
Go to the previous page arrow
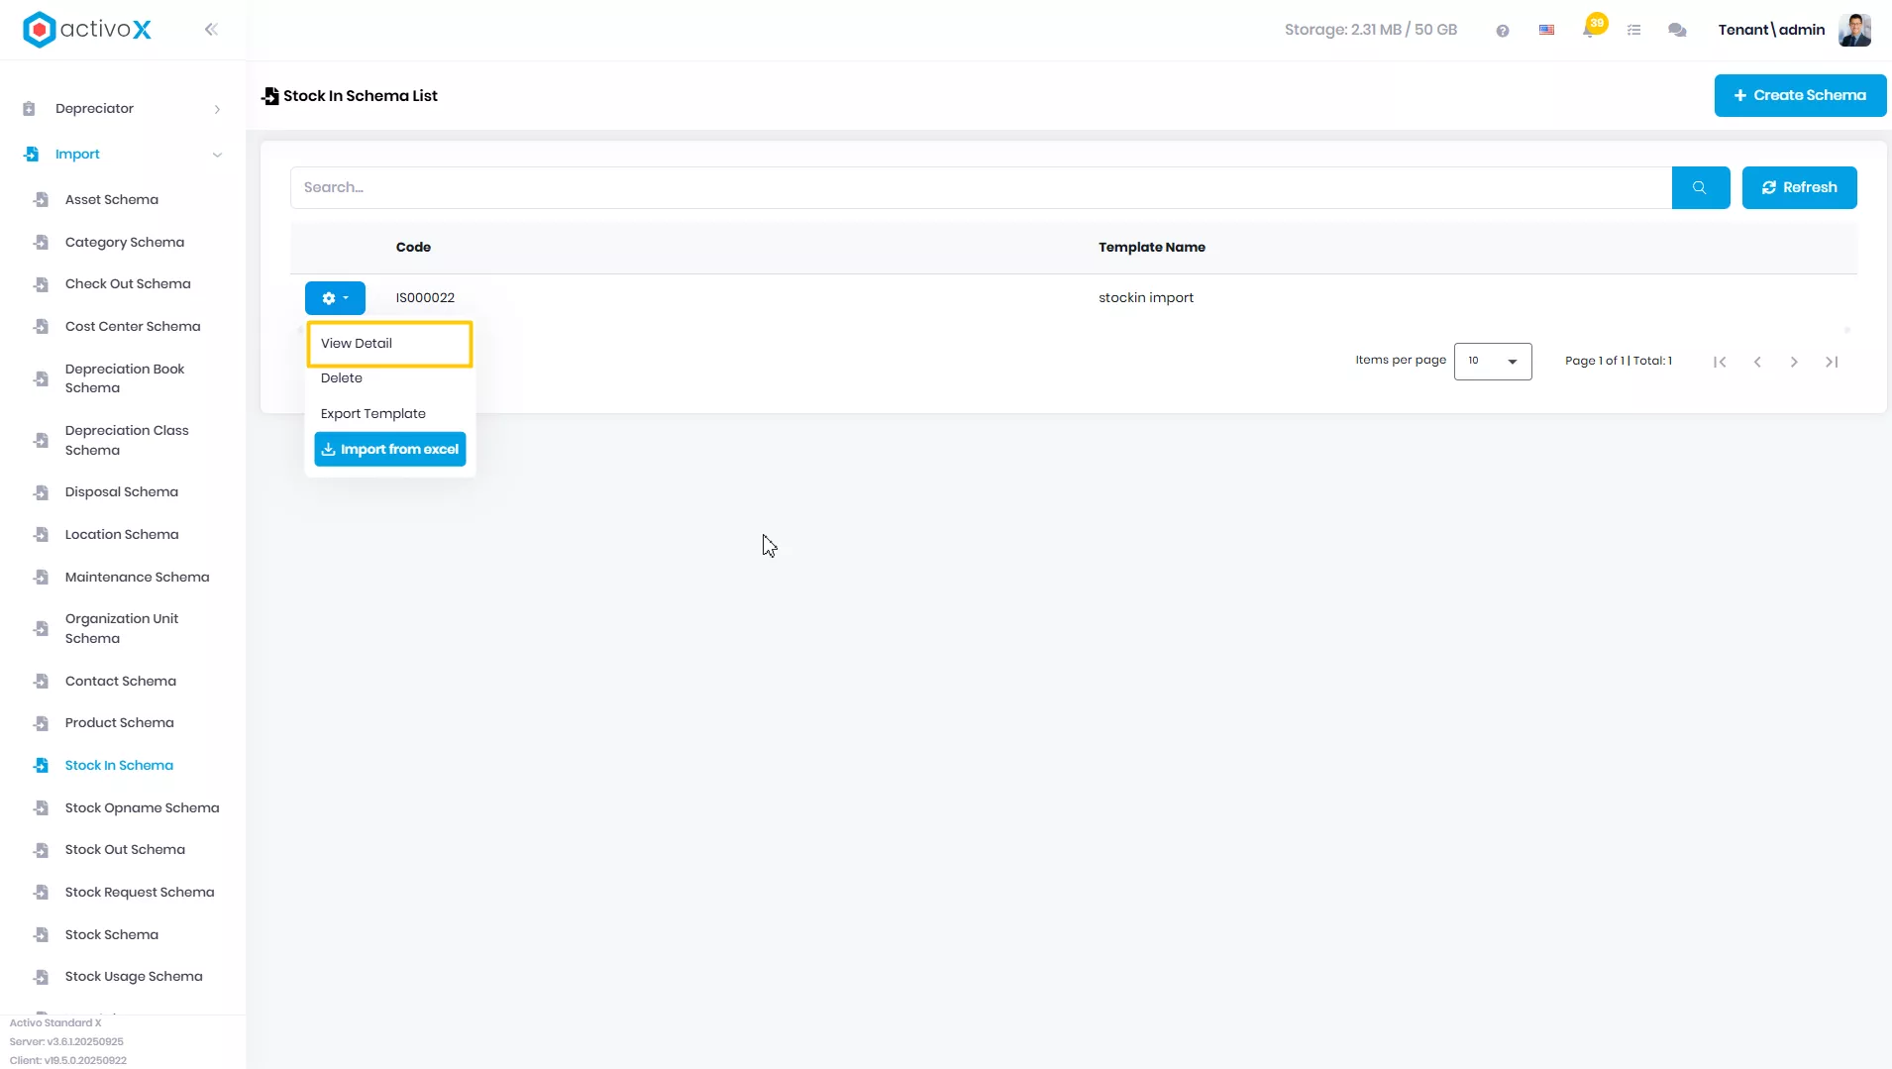point(1757,362)
